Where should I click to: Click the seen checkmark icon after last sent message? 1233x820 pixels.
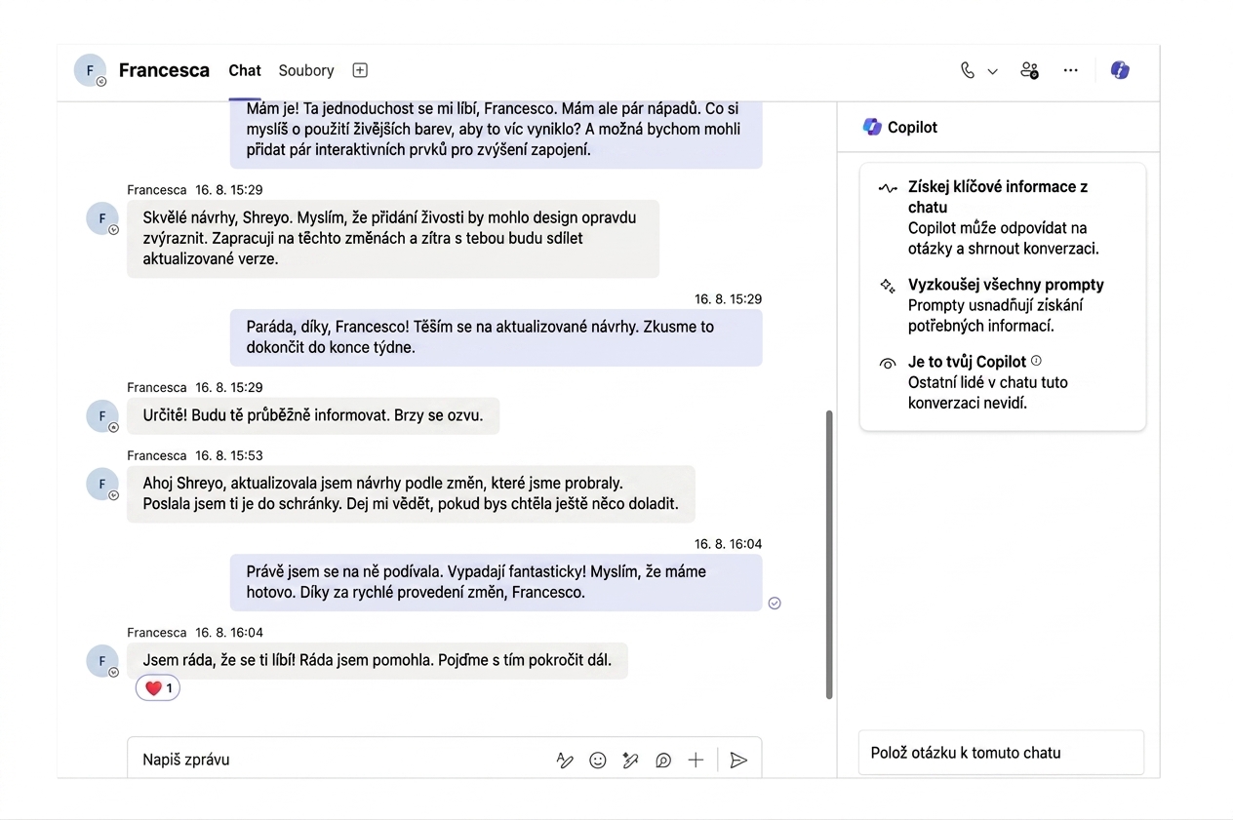pos(775,603)
